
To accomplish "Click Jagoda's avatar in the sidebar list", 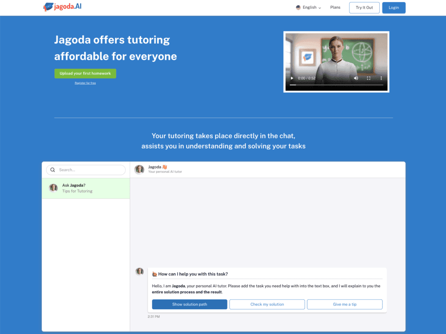I will tap(53, 188).
